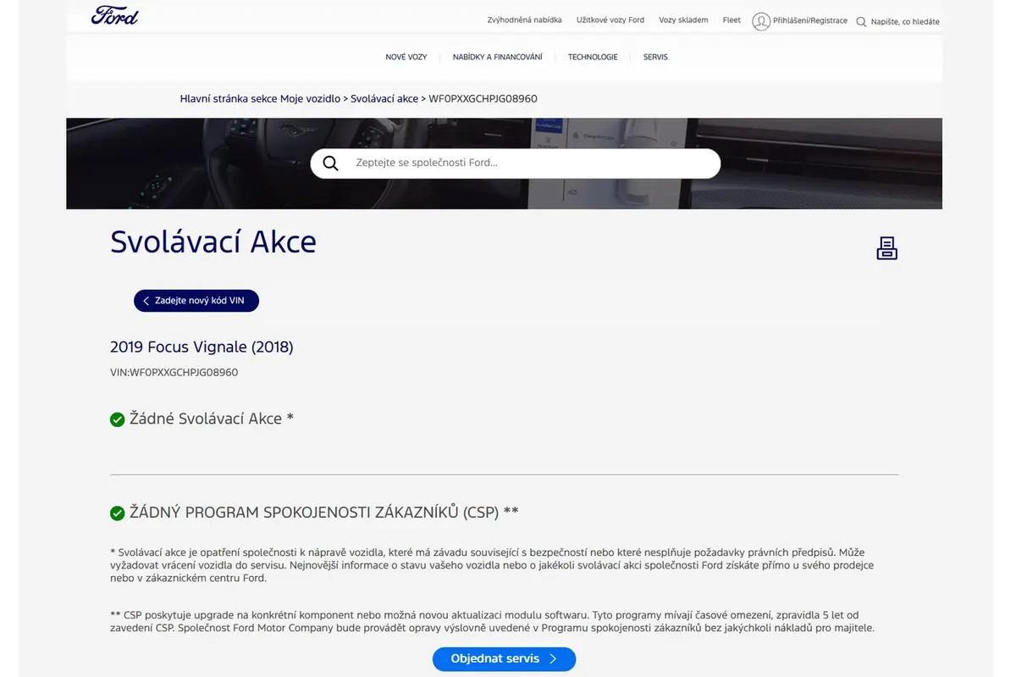Open the Zvýhodněná nabídka link
The width and height of the screenshot is (1016, 677).
pyautogui.click(x=525, y=20)
